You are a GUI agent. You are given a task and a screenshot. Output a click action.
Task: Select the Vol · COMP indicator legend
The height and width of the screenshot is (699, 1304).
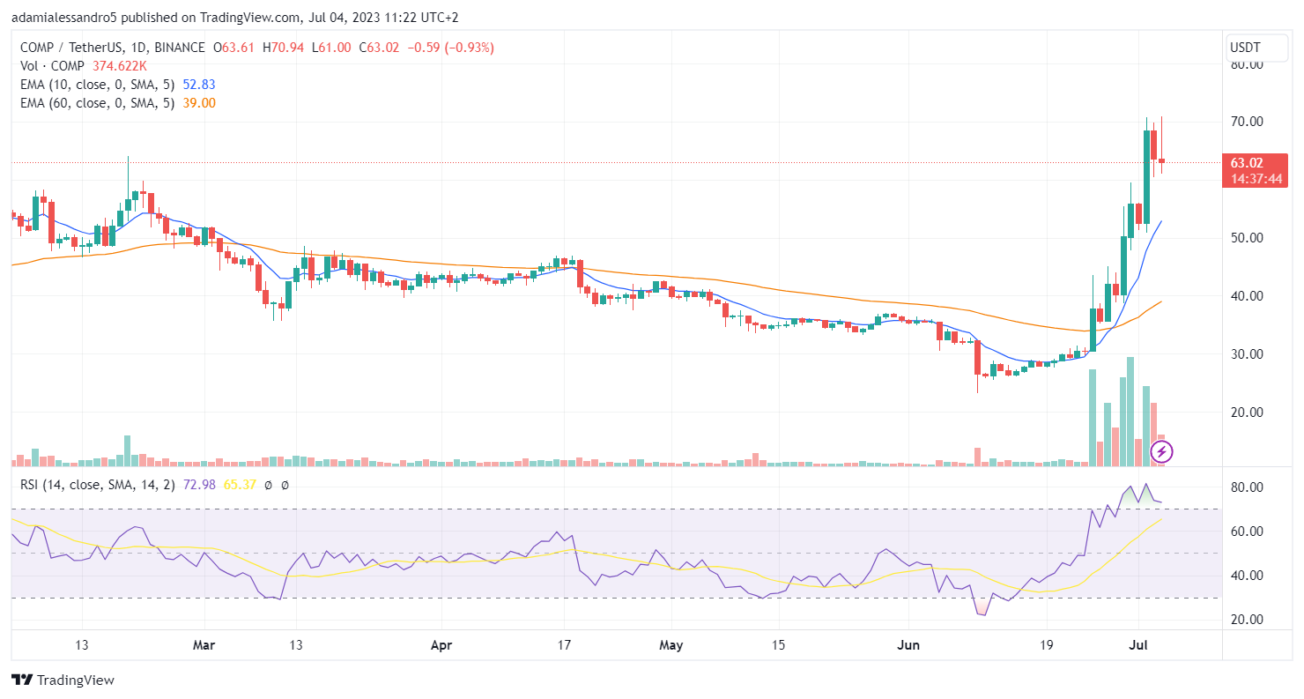(52, 66)
